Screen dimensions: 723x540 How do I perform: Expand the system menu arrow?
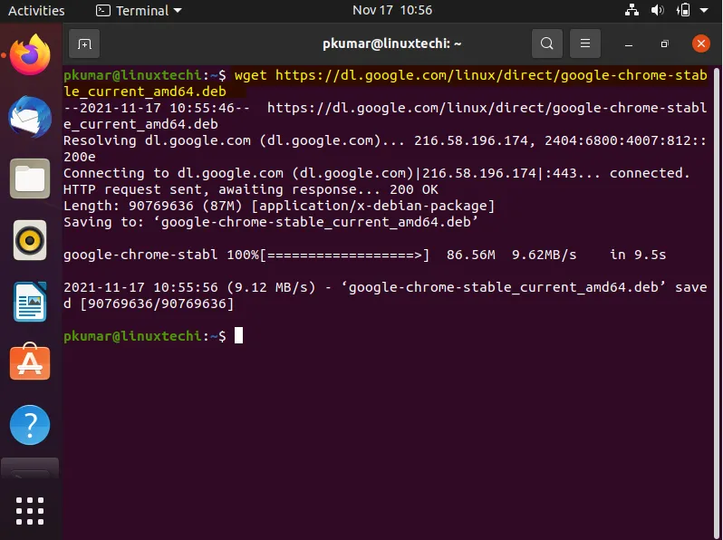click(x=704, y=10)
